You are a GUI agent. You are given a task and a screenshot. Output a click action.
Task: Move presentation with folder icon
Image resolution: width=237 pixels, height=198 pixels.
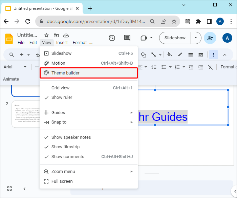(x=56, y=36)
